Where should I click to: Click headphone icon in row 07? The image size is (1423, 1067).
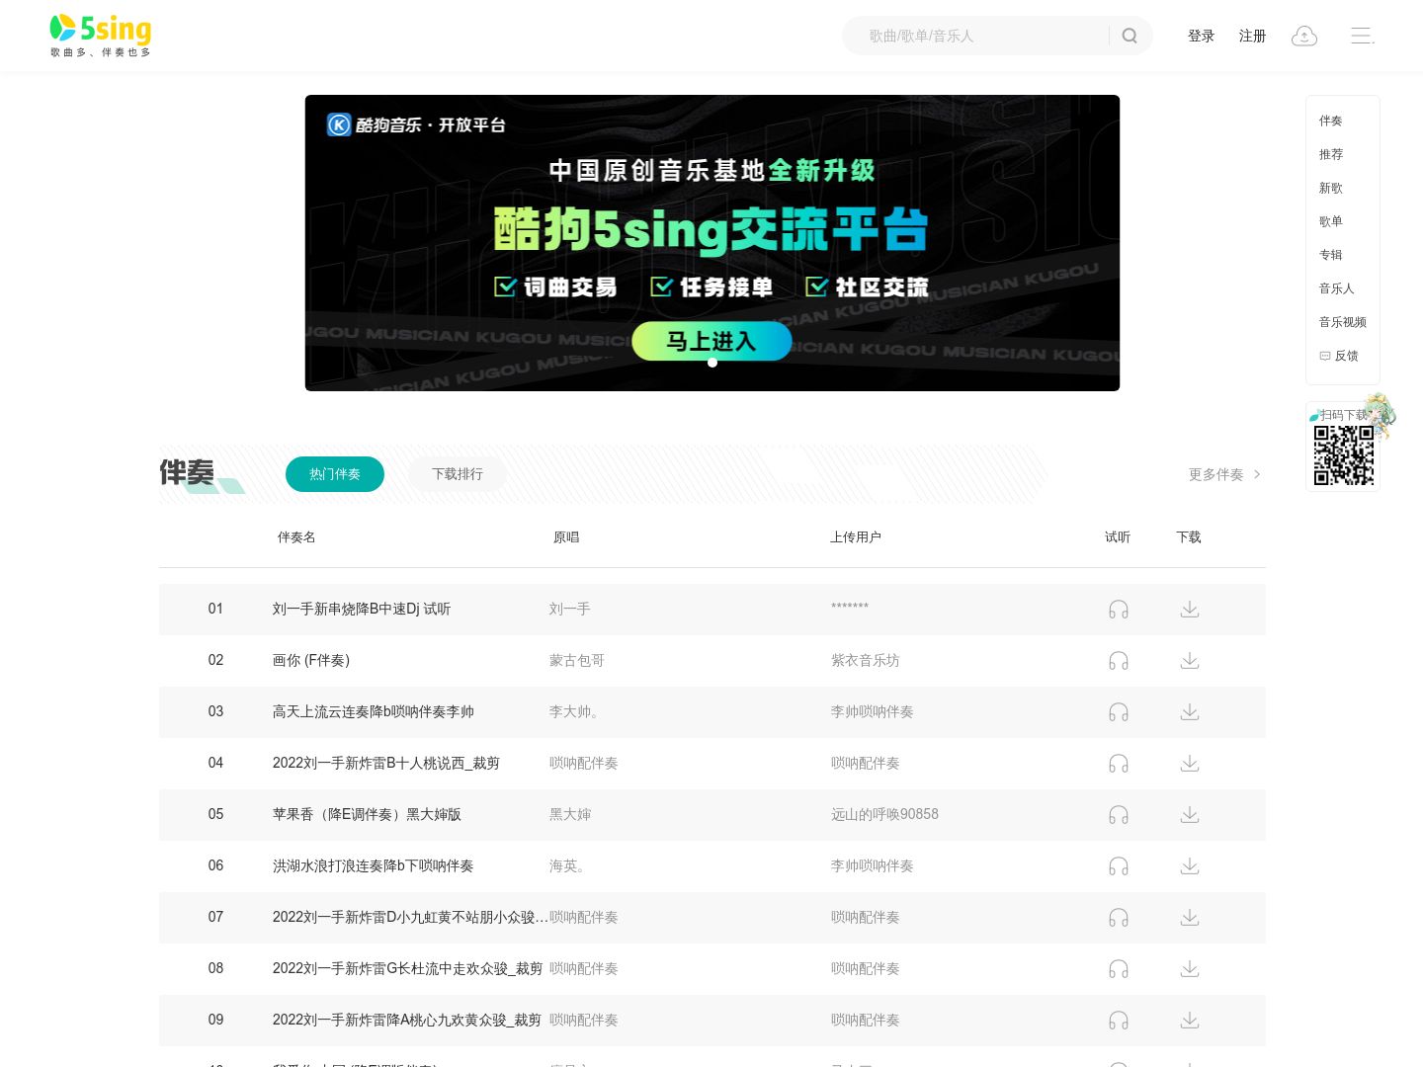1119,918
